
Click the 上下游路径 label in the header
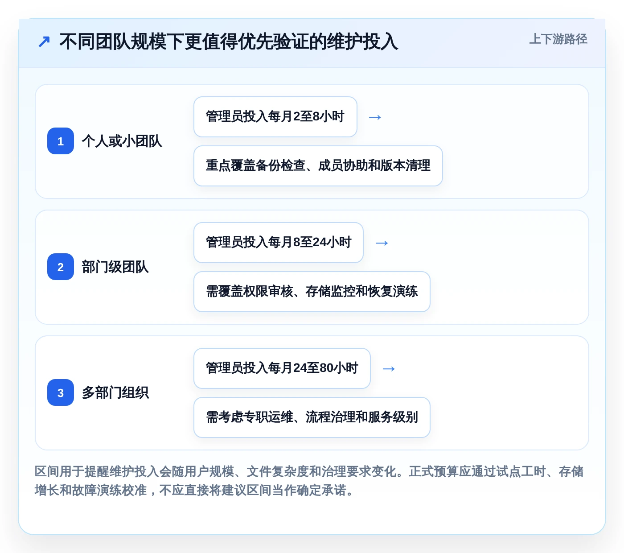pos(558,39)
